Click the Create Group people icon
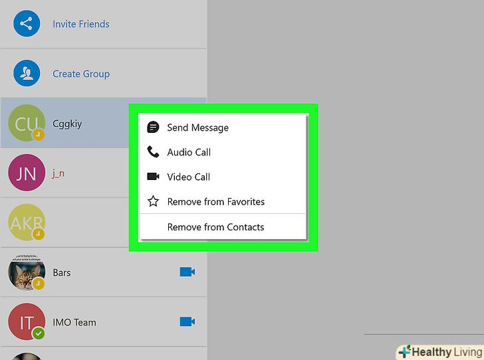Viewport: 484px width, 360px height. click(x=27, y=73)
